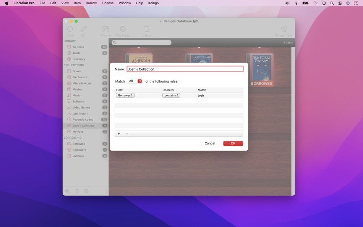Click the trash icon at sidebar bottom
This screenshot has width=363, height=227.
click(77, 191)
